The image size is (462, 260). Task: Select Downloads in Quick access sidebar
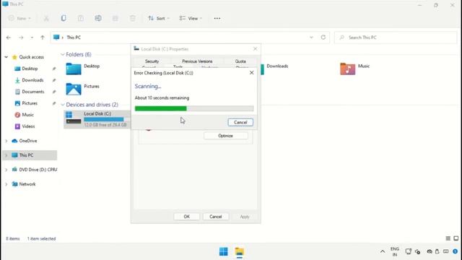pos(32,80)
